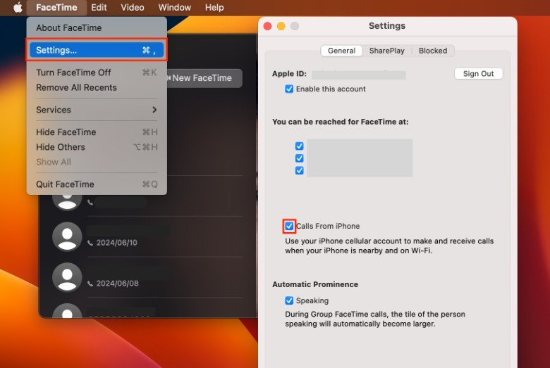Switch to the Blocked tab
The image size is (550, 368).
click(433, 51)
